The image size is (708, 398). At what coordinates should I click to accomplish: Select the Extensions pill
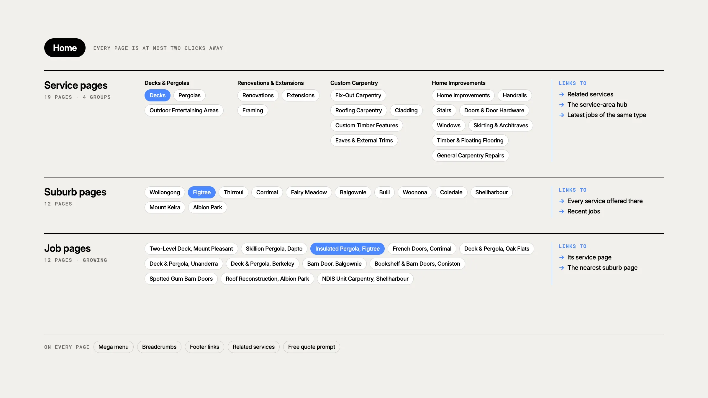pos(301,95)
